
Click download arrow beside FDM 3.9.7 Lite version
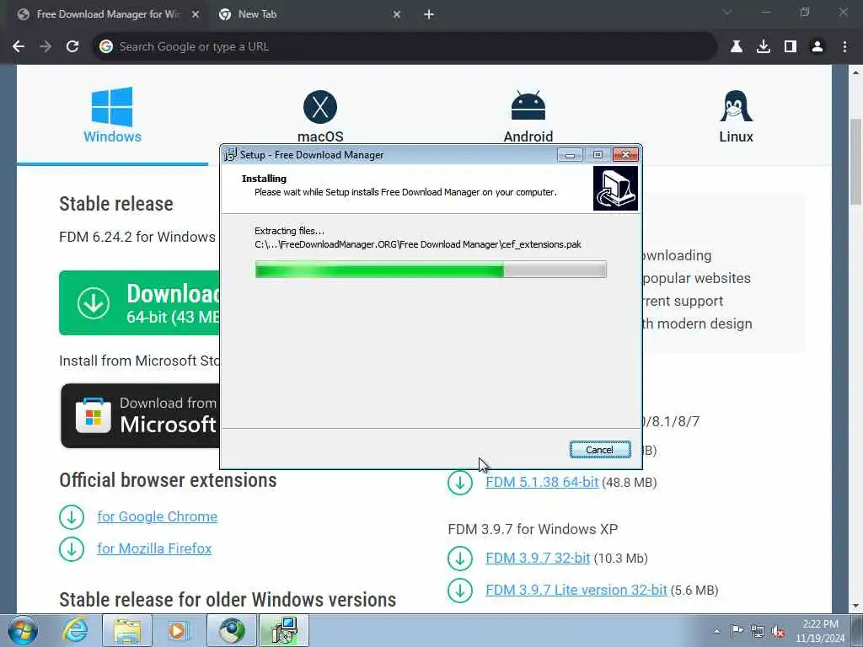460,591
